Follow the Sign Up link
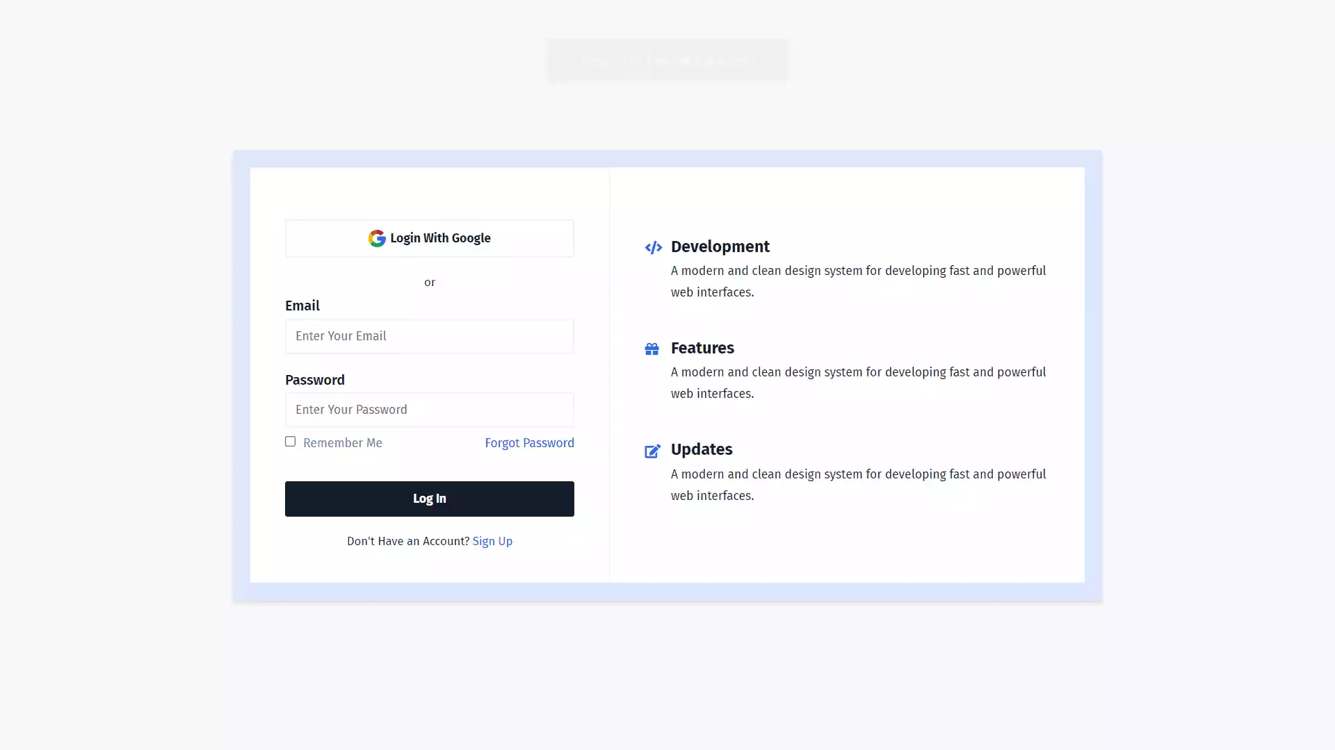 pos(492,541)
